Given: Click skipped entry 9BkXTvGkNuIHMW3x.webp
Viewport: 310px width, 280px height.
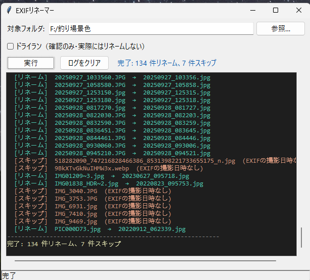Looking at the screenshot, I should pos(109,168).
